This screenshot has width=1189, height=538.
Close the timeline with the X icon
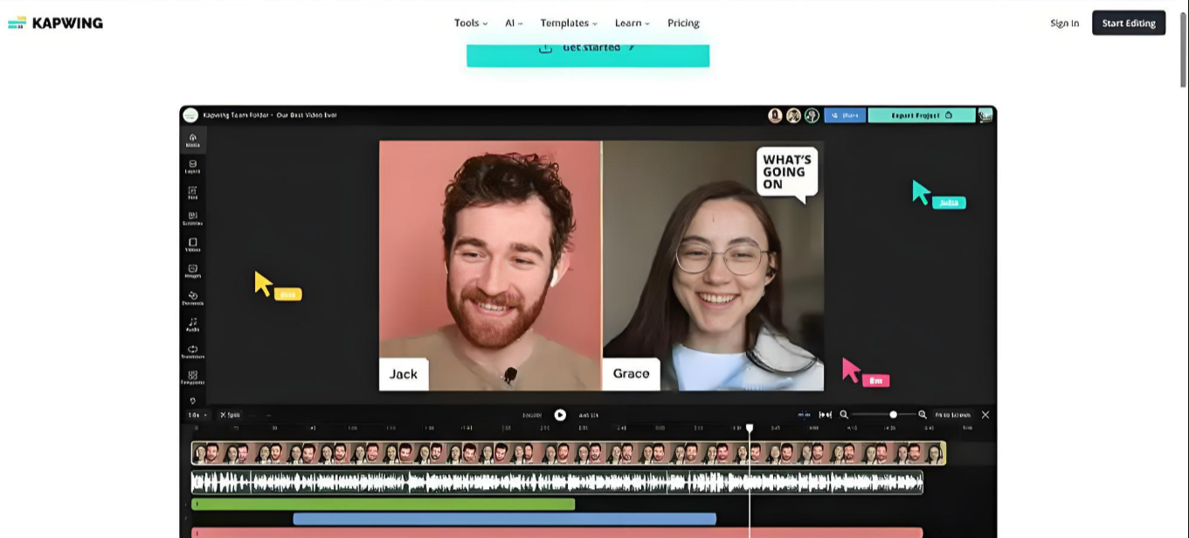(985, 415)
